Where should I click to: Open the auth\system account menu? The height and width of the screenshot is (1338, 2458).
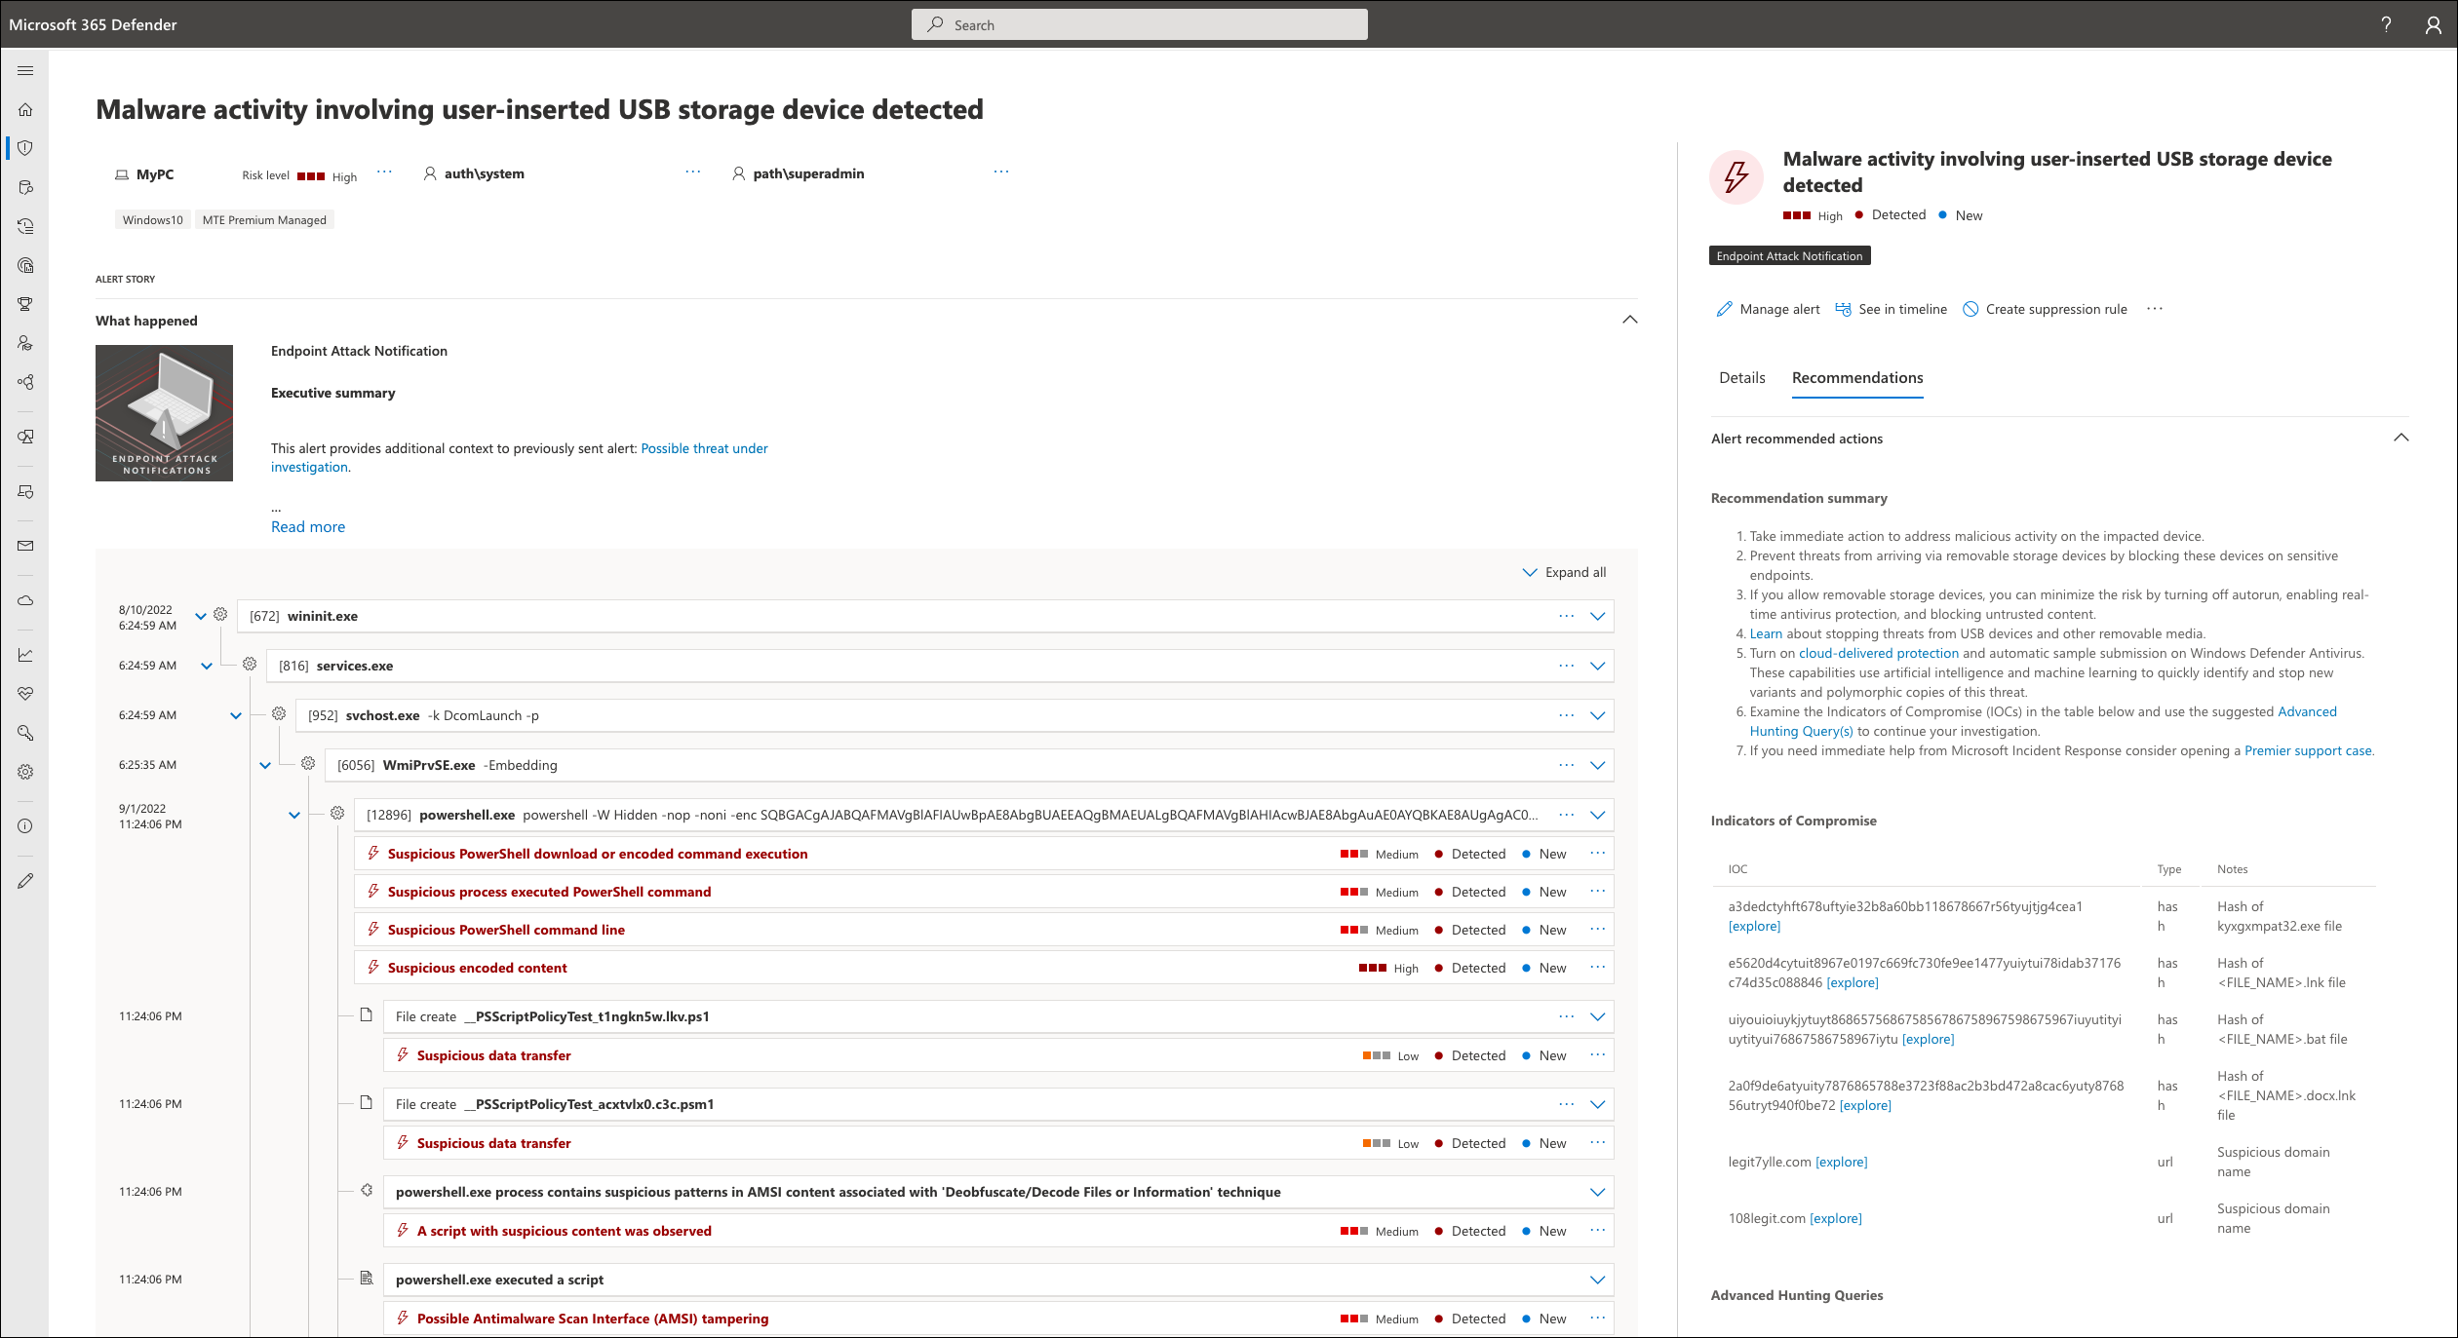[690, 172]
